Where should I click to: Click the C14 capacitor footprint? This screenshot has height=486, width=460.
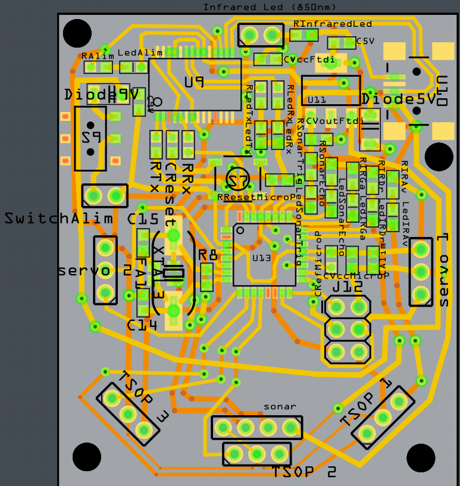click(x=143, y=303)
